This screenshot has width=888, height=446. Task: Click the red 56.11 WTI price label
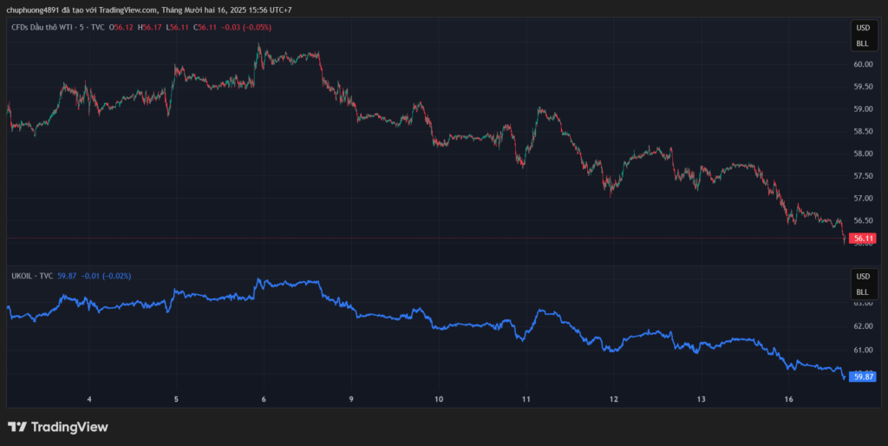click(x=863, y=238)
